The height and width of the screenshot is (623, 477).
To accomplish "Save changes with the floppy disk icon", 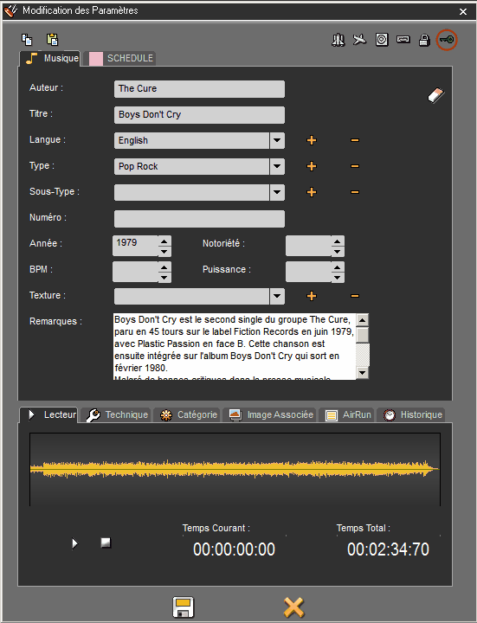I will pyautogui.click(x=183, y=607).
